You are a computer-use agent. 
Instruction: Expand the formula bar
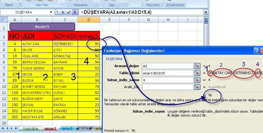(206, 12)
